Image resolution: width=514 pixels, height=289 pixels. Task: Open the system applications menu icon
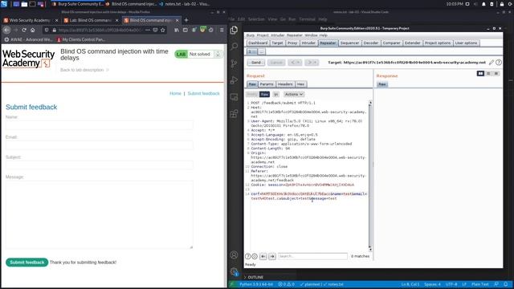(4, 4)
